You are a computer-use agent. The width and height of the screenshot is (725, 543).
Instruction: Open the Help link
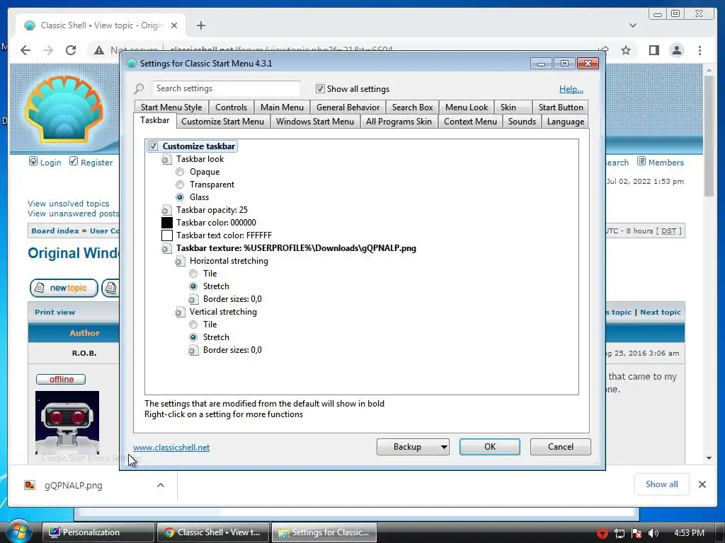pyautogui.click(x=571, y=88)
